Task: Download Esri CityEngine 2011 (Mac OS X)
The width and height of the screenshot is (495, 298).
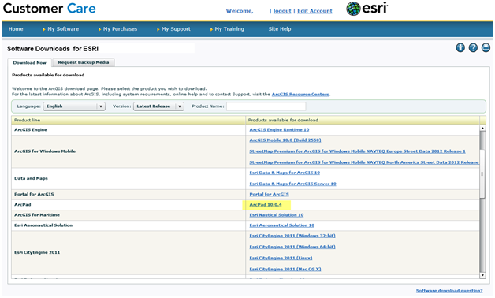Action: (285, 270)
